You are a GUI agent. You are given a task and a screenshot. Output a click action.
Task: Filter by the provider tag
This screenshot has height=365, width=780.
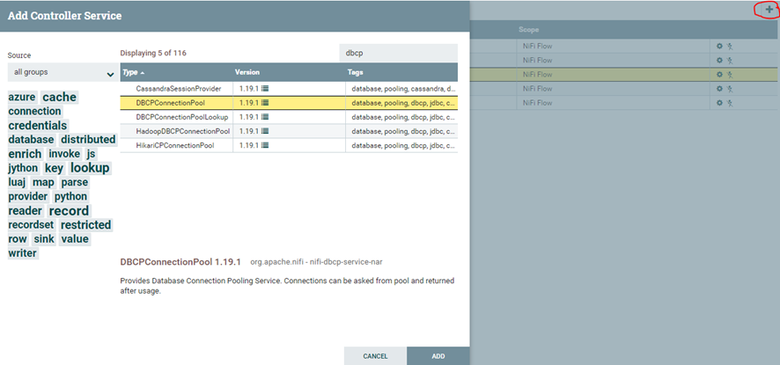point(28,196)
